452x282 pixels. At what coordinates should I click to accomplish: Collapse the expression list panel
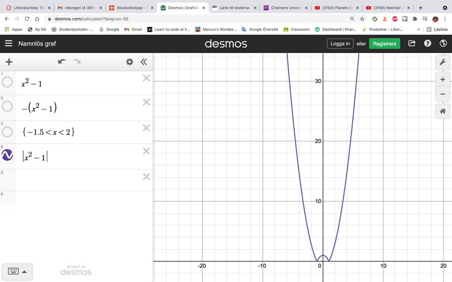tap(144, 62)
